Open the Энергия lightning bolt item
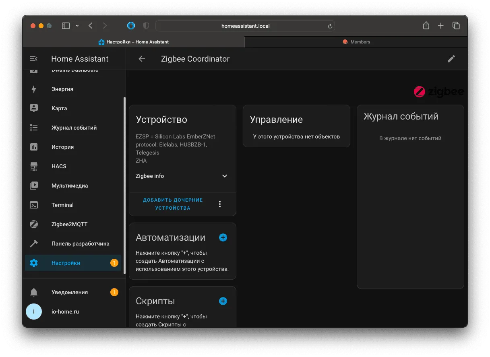The image size is (490, 357). [x=34, y=89]
